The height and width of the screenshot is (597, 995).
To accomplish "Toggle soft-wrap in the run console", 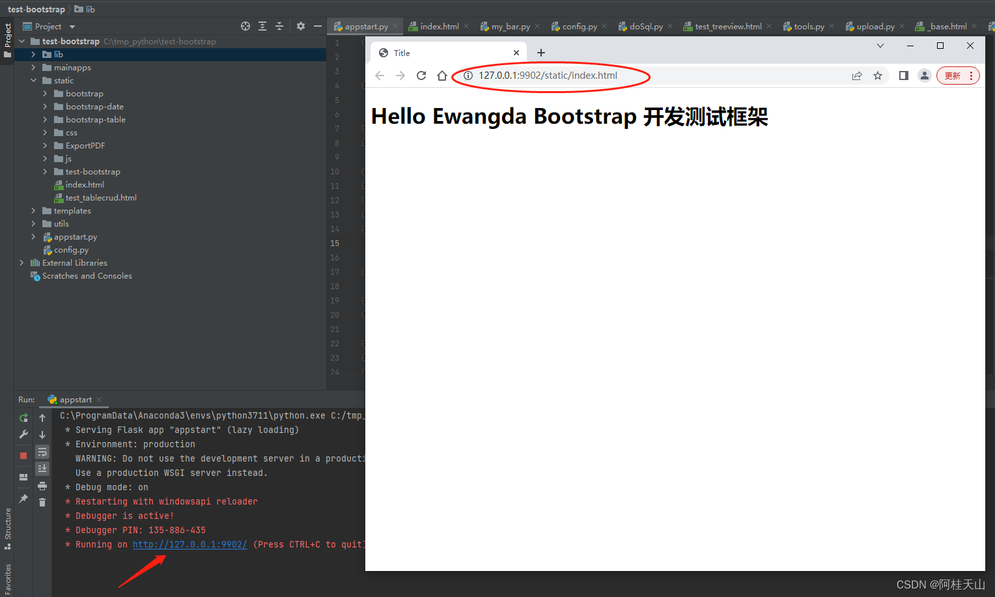I will [x=42, y=451].
